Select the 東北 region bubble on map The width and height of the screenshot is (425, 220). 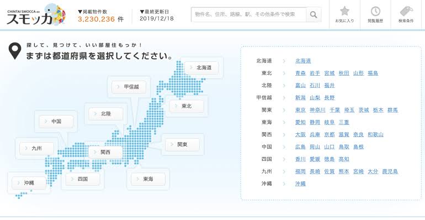coord(187,106)
